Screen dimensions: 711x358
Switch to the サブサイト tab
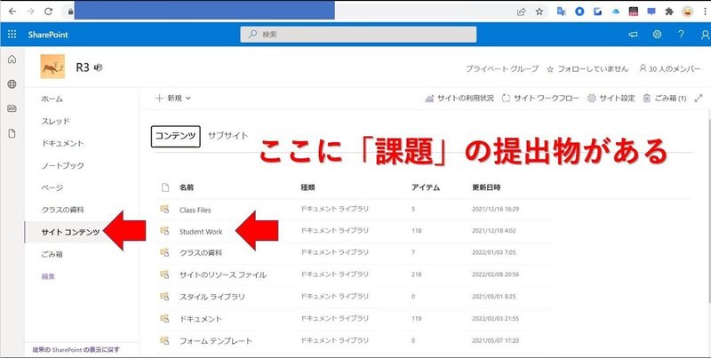coord(228,136)
